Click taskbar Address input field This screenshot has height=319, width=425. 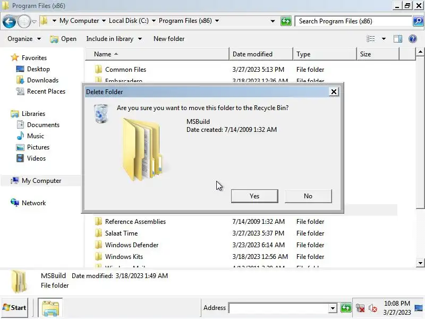coord(278,308)
